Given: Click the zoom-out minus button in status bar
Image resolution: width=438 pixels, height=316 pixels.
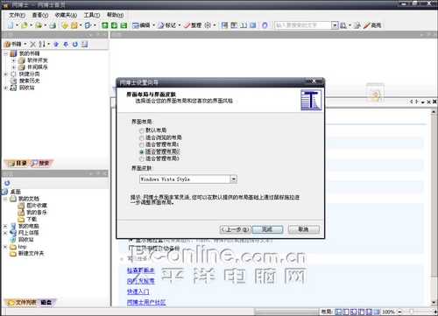Looking at the screenshot, I should (400, 312).
